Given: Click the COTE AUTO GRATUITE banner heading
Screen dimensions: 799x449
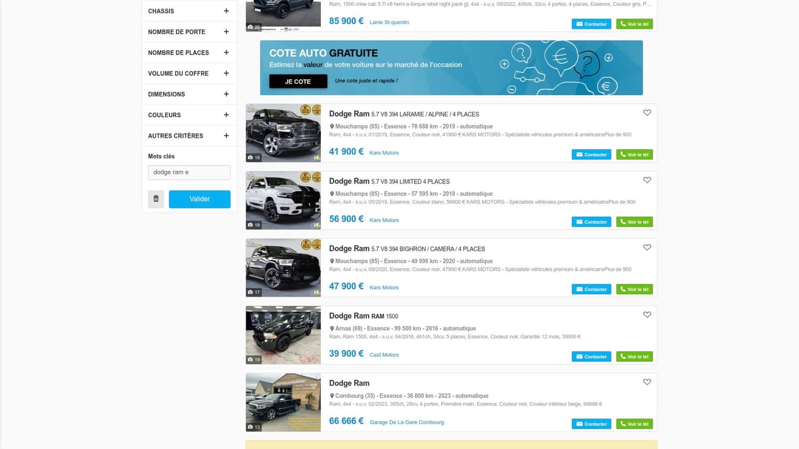Looking at the screenshot, I should 324,53.
